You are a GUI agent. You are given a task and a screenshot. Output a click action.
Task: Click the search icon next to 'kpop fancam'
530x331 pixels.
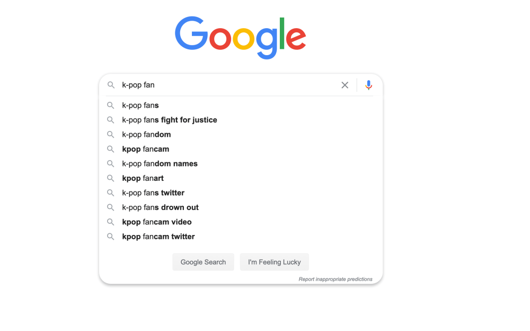pos(111,149)
